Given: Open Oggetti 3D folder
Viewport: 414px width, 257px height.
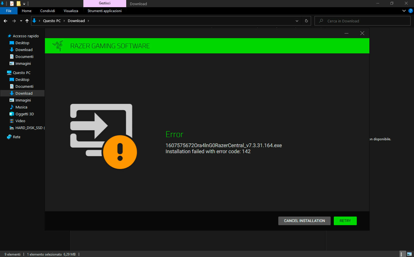Looking at the screenshot, I should [24, 114].
